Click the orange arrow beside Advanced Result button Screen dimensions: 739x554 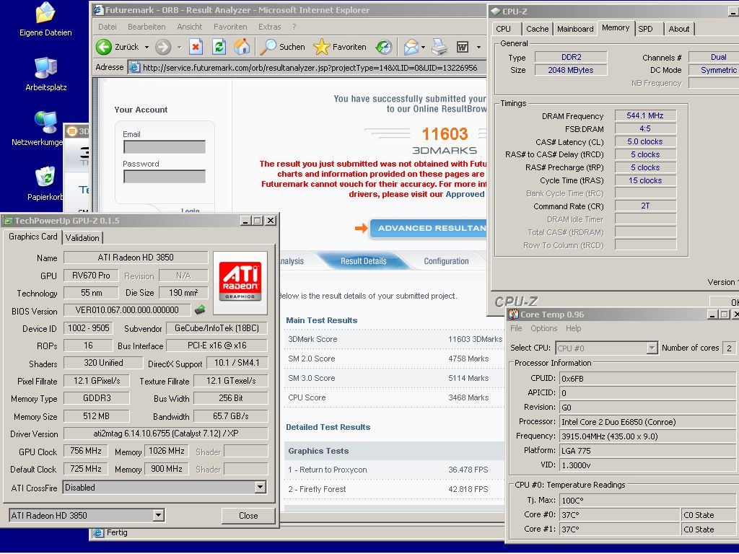[x=361, y=228]
